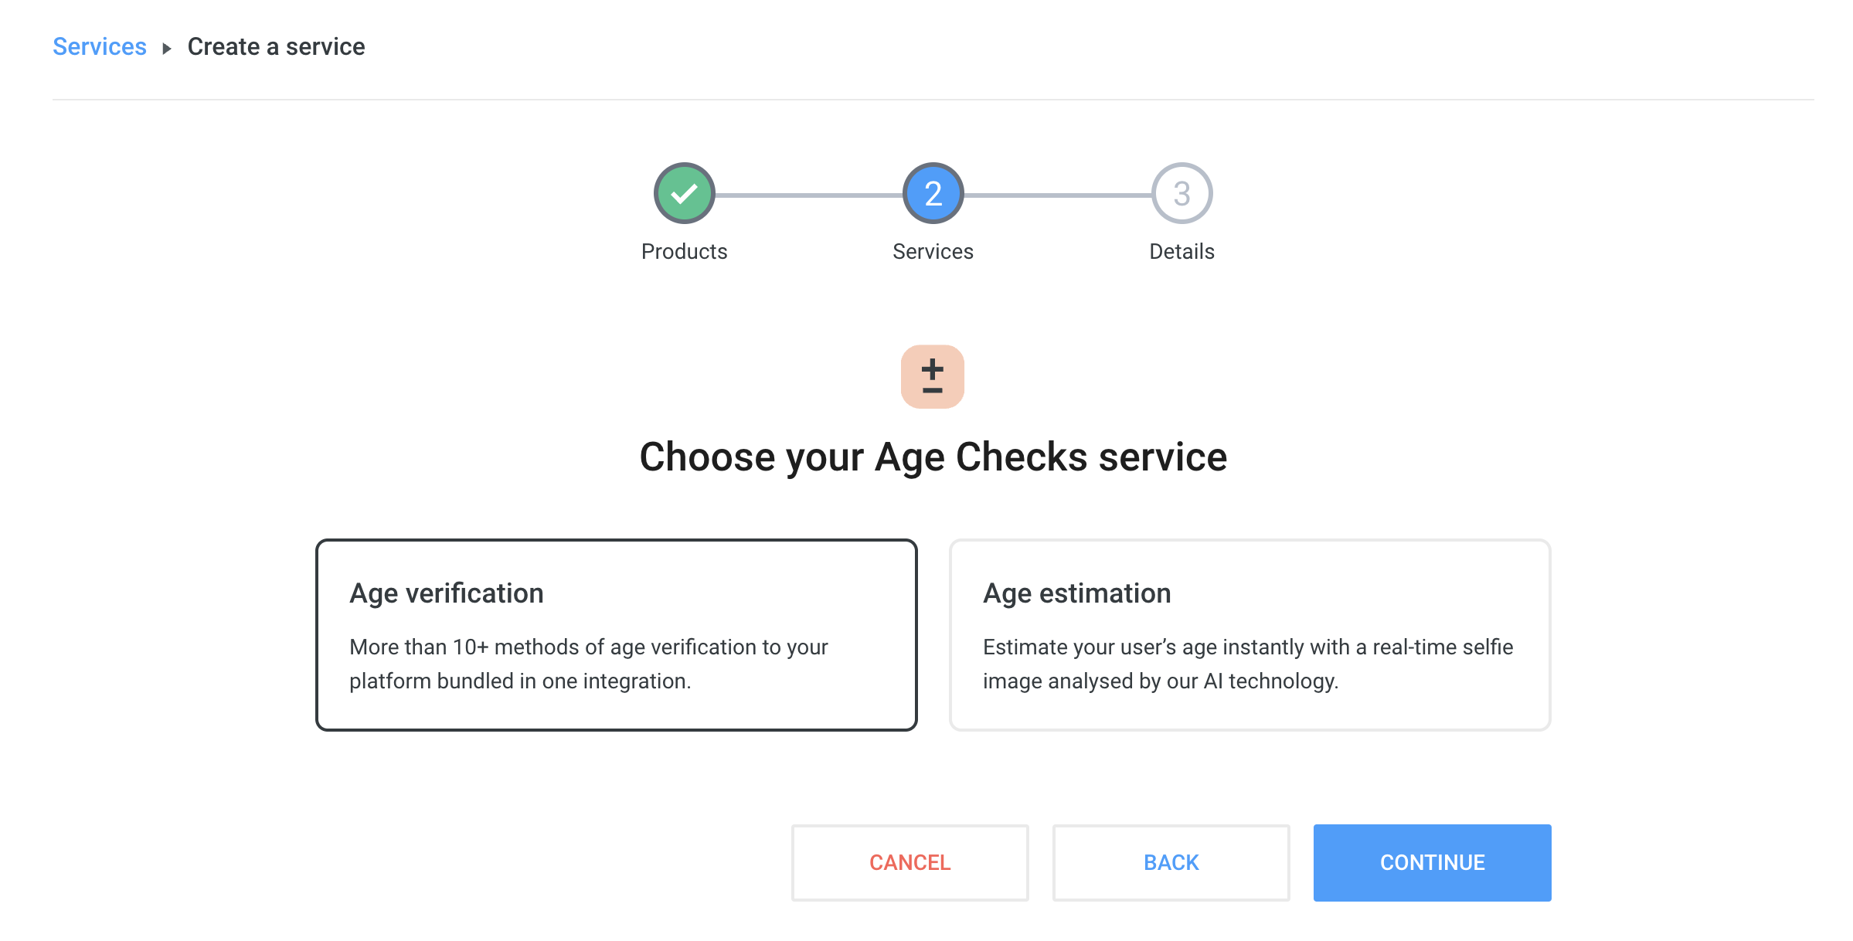Click the Products step label
The image size is (1853, 941).
coord(685,252)
